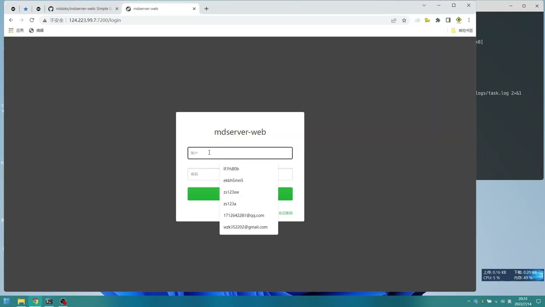Open the taskbar clock and date

coord(523,301)
